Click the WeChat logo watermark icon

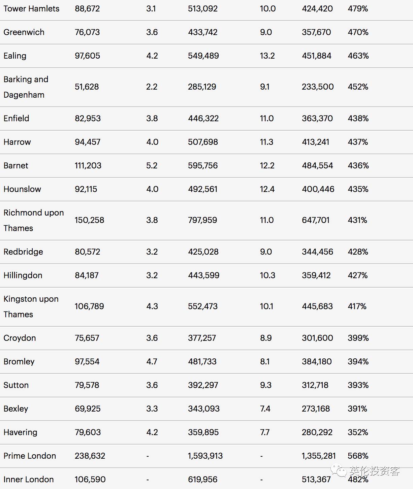[x=339, y=470]
